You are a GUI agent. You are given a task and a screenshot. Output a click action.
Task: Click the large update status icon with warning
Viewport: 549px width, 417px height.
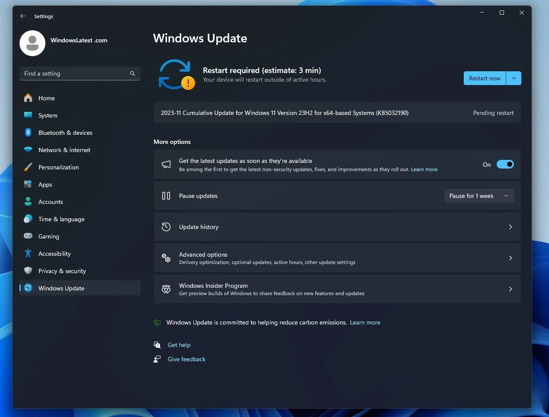(176, 74)
